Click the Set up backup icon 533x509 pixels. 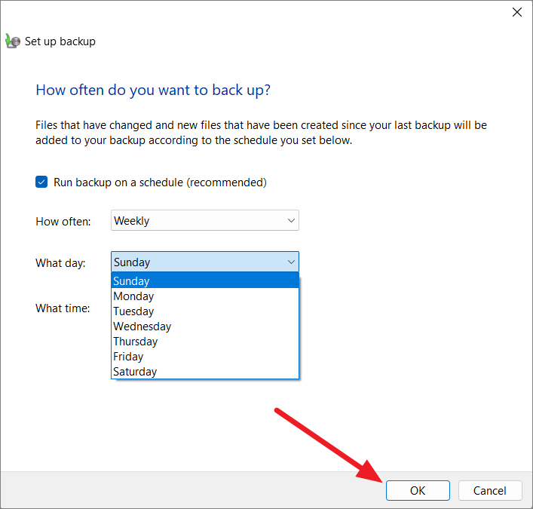13,41
